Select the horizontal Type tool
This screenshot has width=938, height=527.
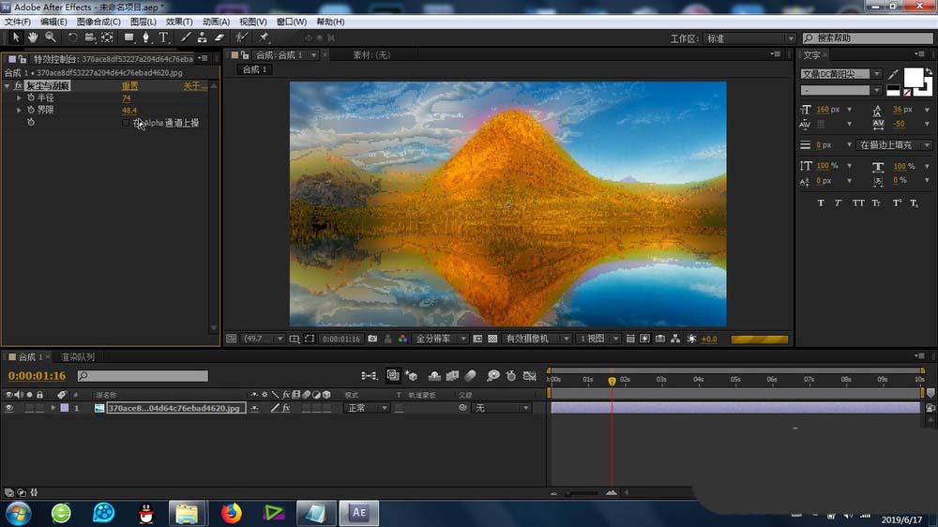(x=163, y=38)
